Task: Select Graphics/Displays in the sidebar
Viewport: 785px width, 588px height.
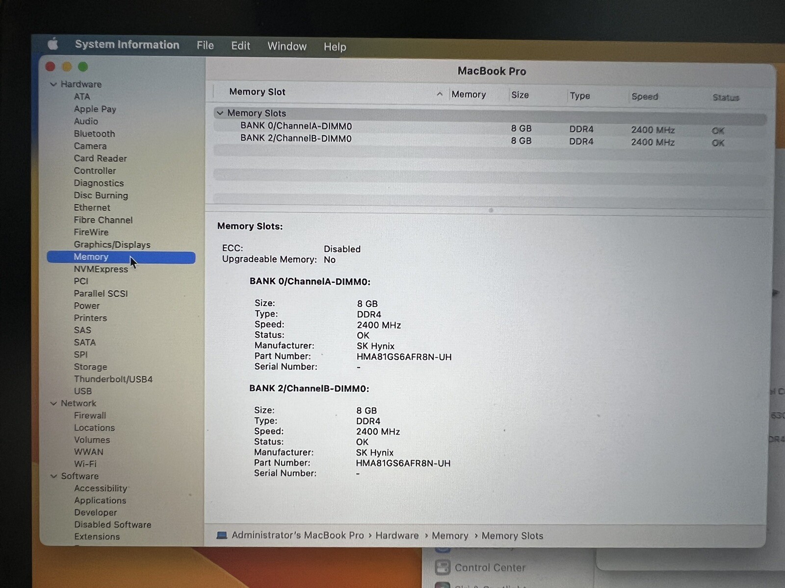Action: point(112,245)
